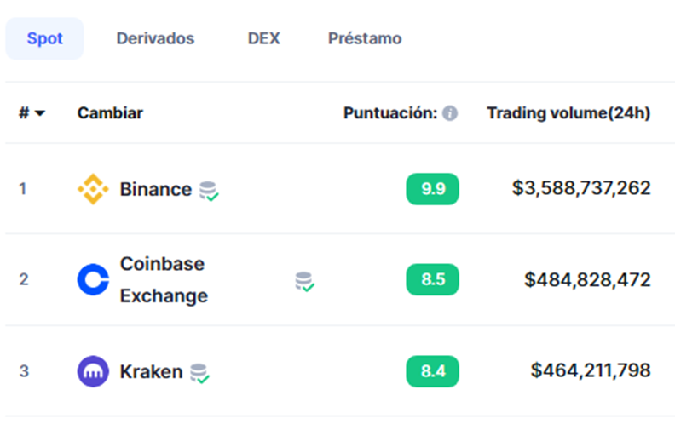Click proof-of-reserves icon next to Binance

pos(209,191)
